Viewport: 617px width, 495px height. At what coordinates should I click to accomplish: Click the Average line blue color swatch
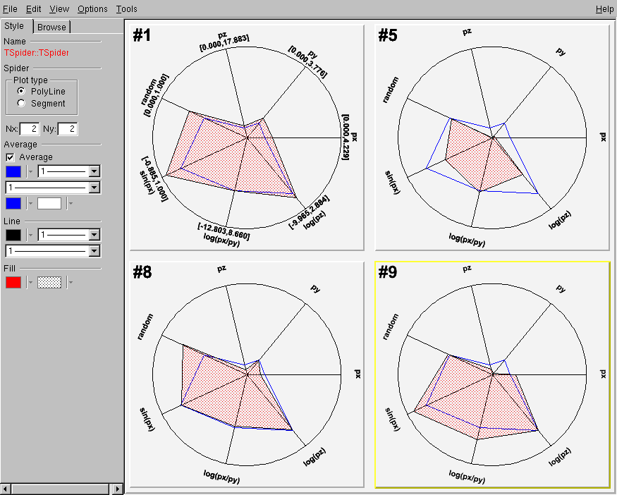point(13,171)
